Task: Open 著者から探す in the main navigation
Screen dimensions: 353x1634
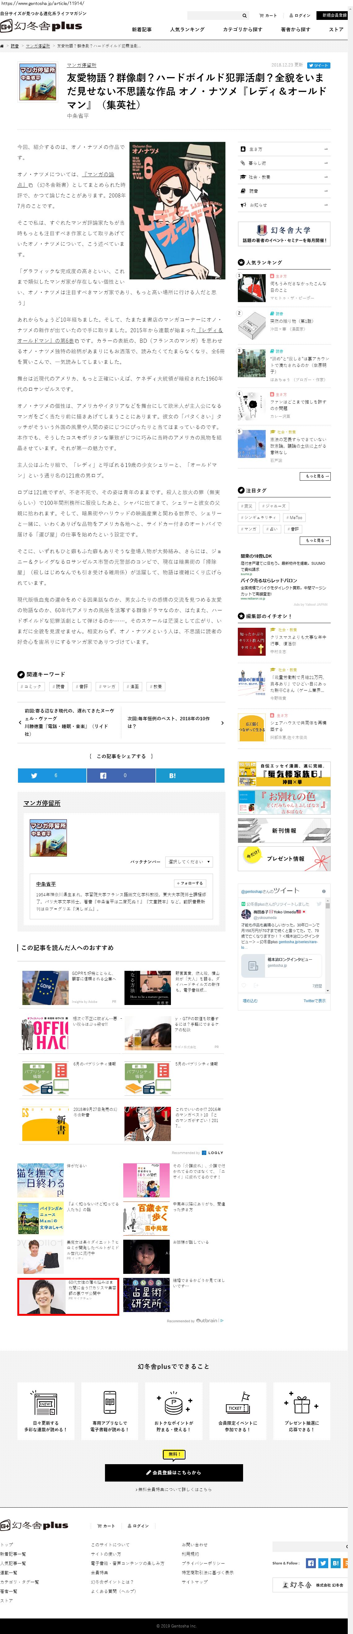Action: [295, 29]
